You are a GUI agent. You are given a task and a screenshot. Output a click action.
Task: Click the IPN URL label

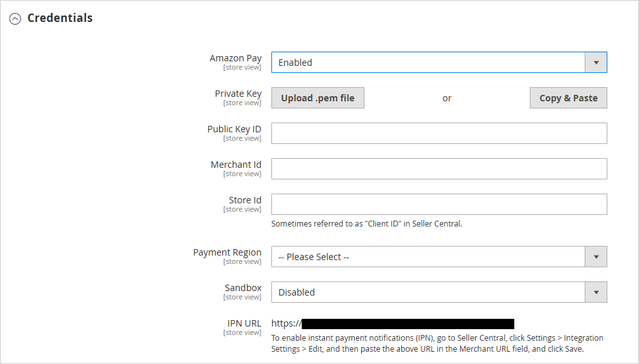(x=244, y=323)
